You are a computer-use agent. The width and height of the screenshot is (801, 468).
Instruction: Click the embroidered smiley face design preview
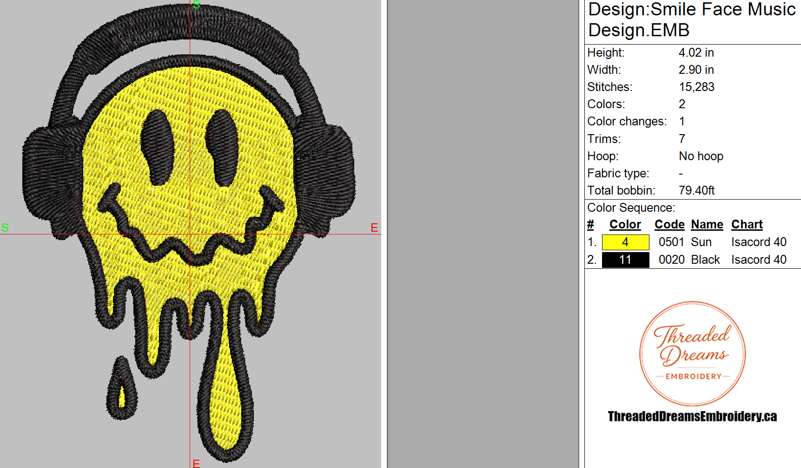[190, 232]
